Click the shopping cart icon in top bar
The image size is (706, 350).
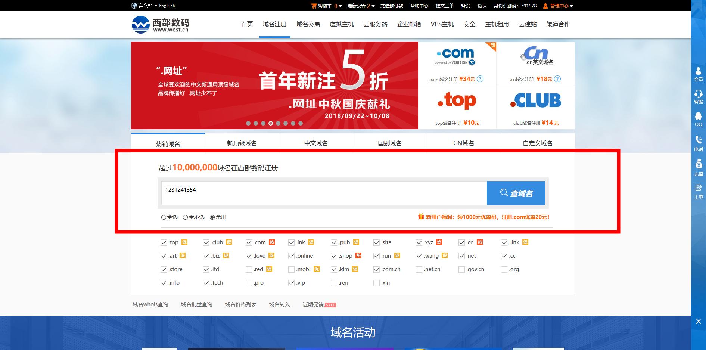click(313, 6)
